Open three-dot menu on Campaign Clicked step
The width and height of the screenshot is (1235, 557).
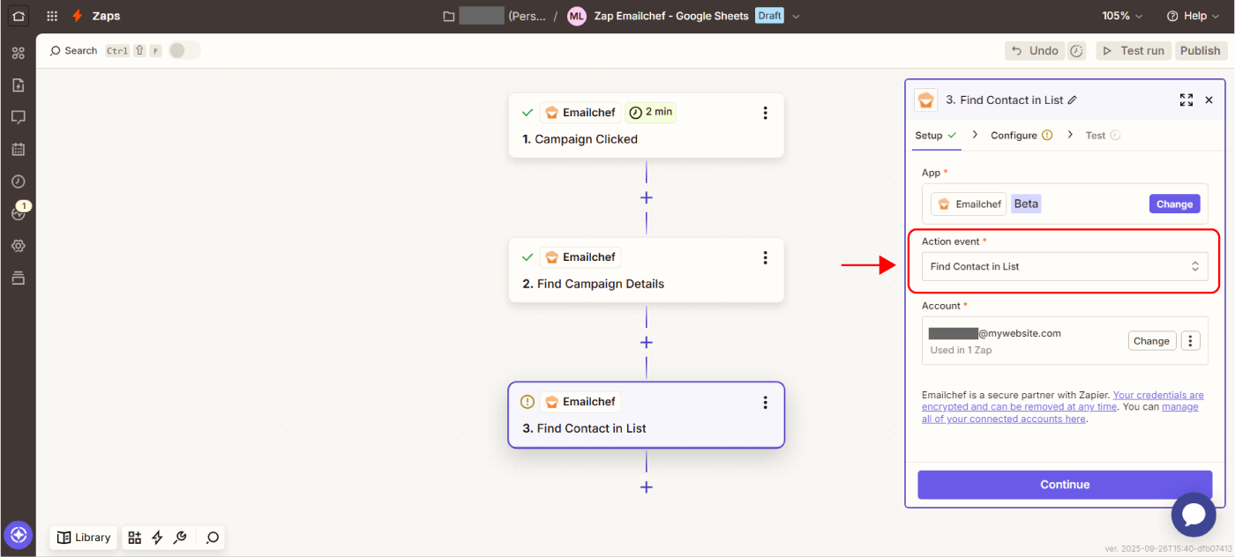765,113
